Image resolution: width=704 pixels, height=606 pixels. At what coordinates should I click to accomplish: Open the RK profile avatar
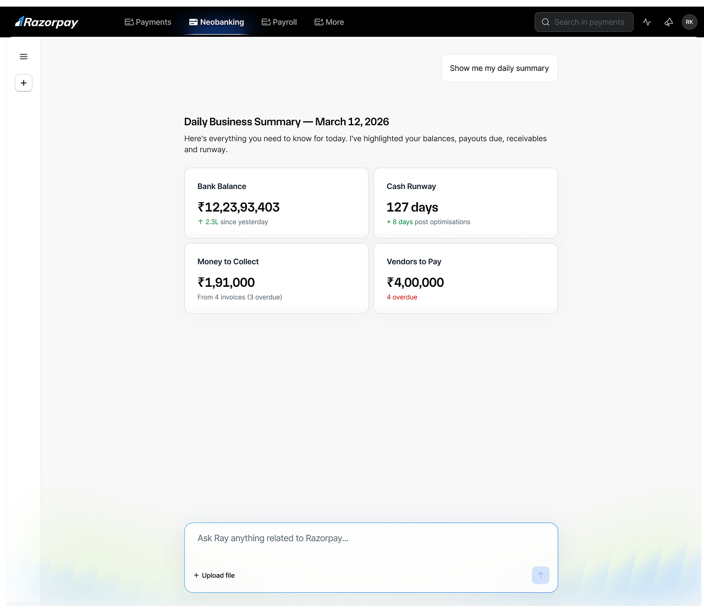[689, 22]
